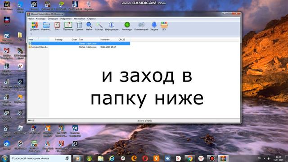Open the file explorer taskbar icon
Image resolution: width=288 pixels, height=162 pixels.
100,158
